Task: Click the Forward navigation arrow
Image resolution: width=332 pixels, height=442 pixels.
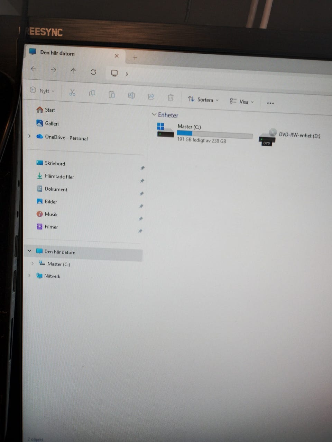Action: [x=53, y=70]
